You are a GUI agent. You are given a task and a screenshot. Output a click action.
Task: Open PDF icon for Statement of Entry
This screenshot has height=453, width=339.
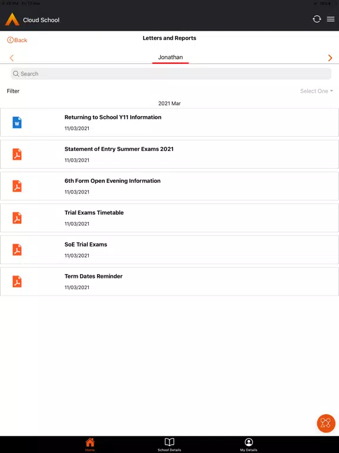tap(17, 155)
